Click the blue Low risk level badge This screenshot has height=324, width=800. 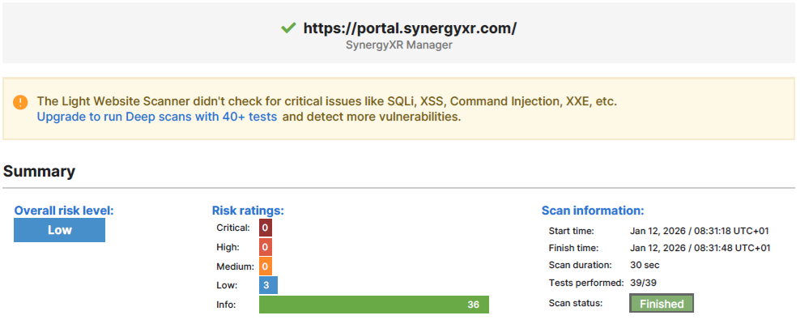tap(60, 230)
